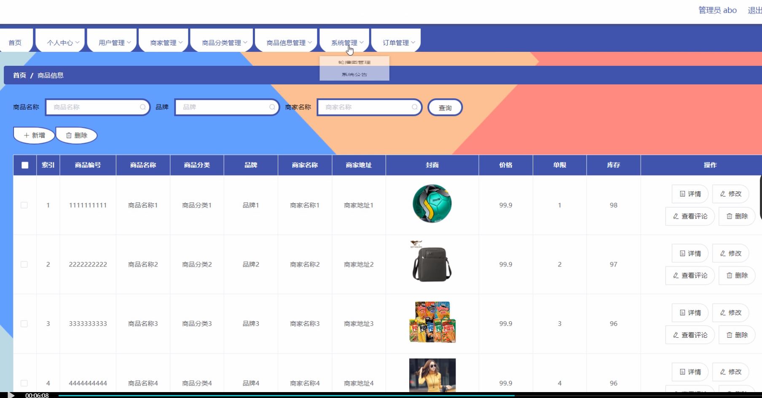Screen dimensions: 762x398
Task: Focus the 商品名称 search input
Action: [x=98, y=107]
